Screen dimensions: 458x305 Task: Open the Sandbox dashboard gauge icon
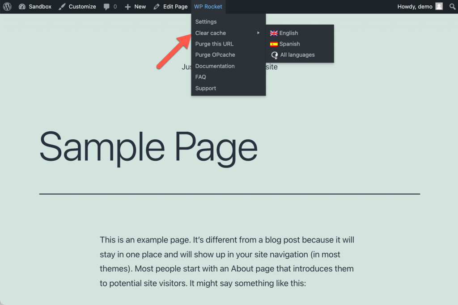pyautogui.click(x=22, y=6)
